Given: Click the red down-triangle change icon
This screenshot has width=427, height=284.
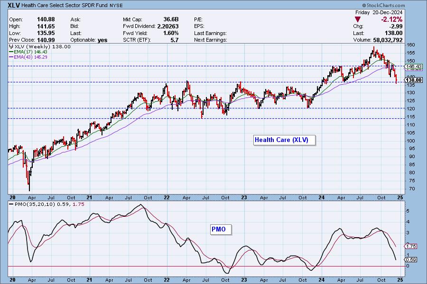Looking at the screenshot, I should pyautogui.click(x=358, y=19).
